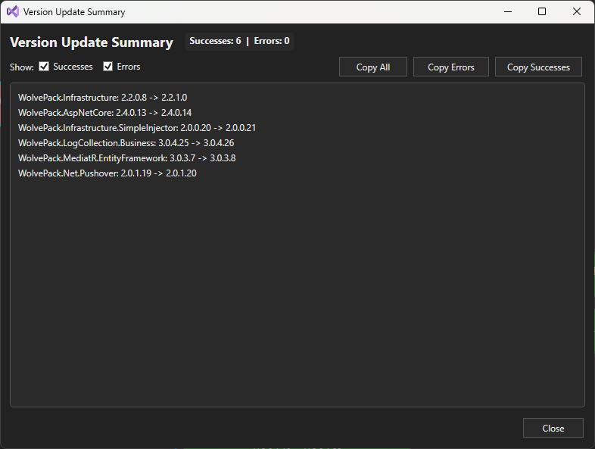This screenshot has height=449, width=595.
Task: Minimize the Version Update Summary window
Action: (x=506, y=12)
